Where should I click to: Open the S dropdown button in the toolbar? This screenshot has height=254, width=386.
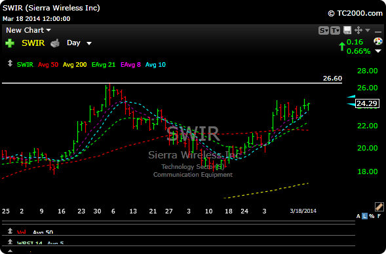pos(324,31)
